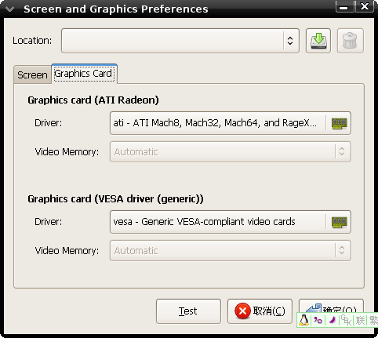Switch to the Screen tab
The height and width of the screenshot is (338, 378).
coord(32,75)
